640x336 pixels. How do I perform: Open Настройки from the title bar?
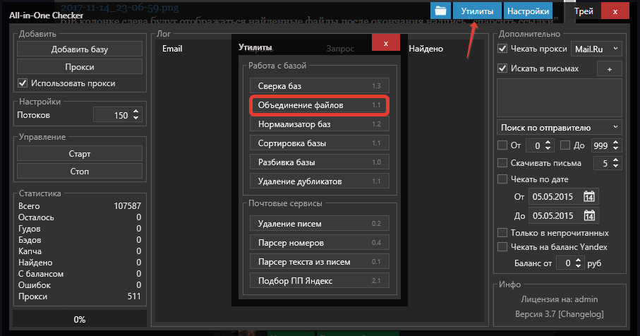tap(528, 11)
